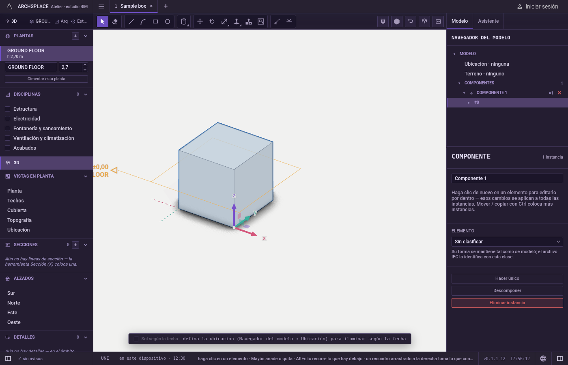Click the Eliminar instancia button
The width and height of the screenshot is (568, 365).
click(x=507, y=303)
